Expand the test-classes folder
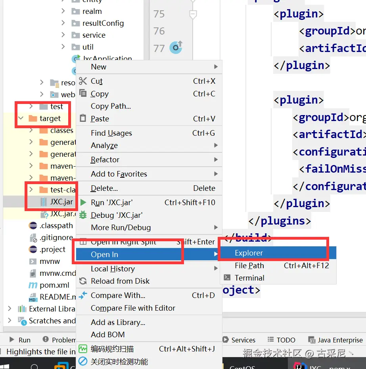Image resolution: width=366 pixels, height=369 pixels. tap(31, 189)
